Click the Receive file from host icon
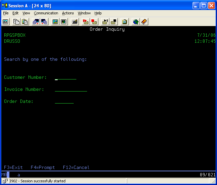Image resolution: width=217 pixels, height=185 pixels. [44, 22]
